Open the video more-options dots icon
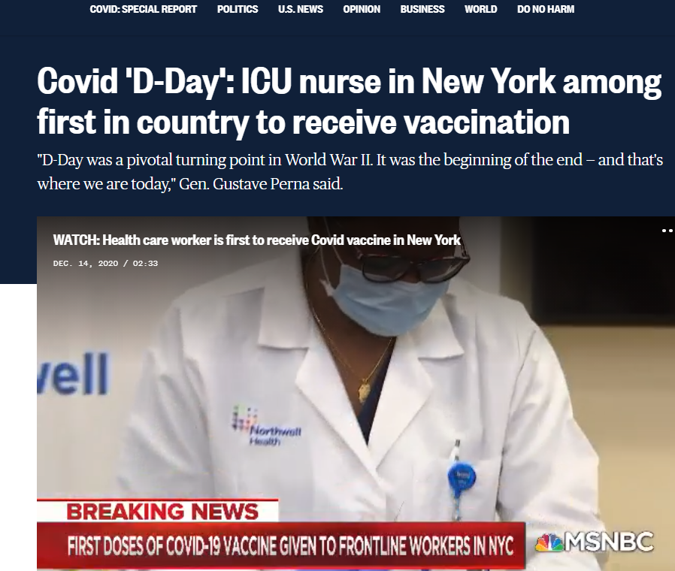This screenshot has height=571, width=675. coord(667,231)
